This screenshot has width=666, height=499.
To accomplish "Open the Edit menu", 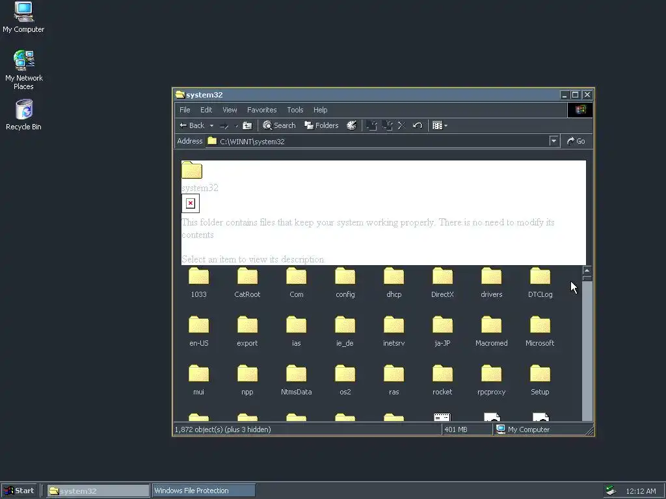I will click(206, 110).
